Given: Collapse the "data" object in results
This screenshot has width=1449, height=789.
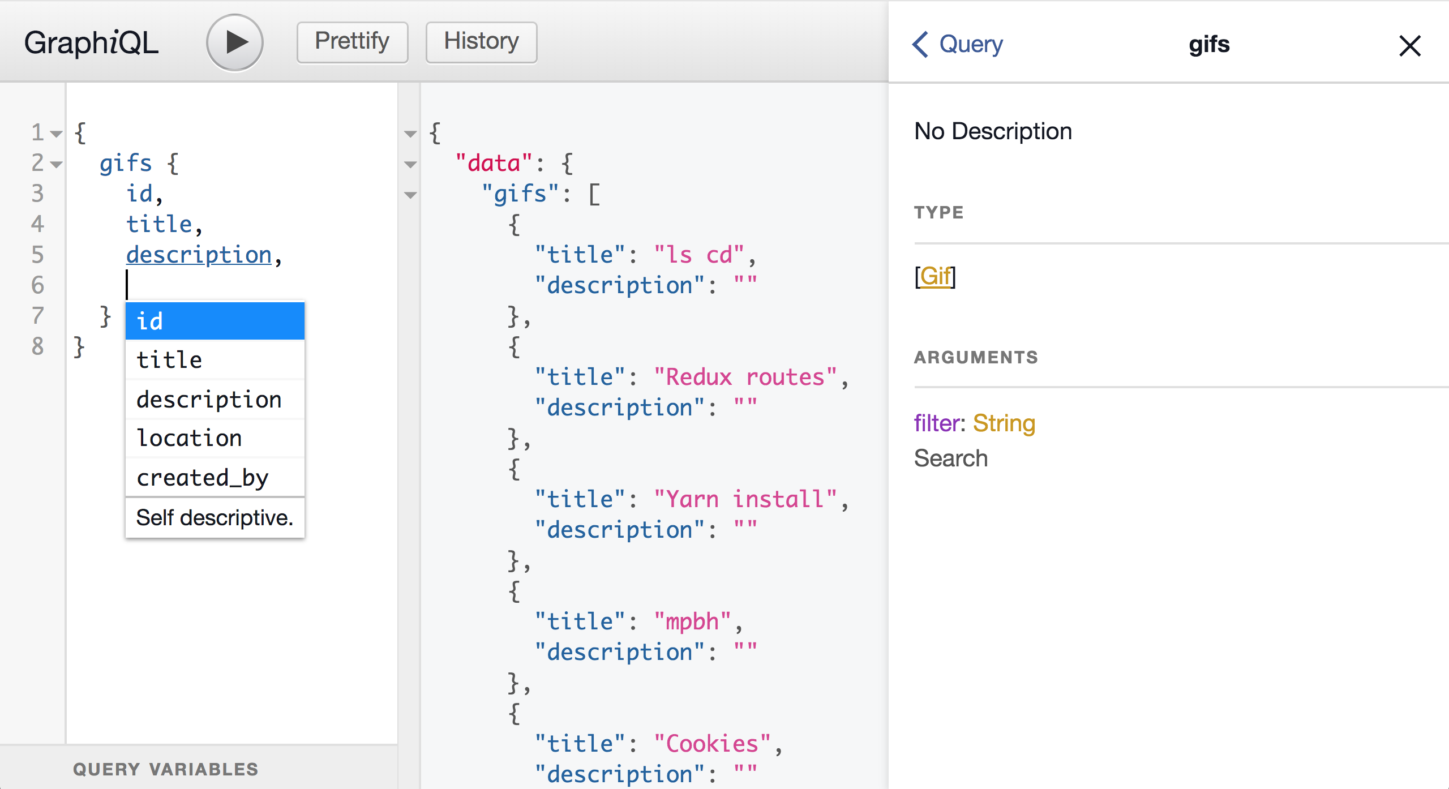Looking at the screenshot, I should pos(410,165).
